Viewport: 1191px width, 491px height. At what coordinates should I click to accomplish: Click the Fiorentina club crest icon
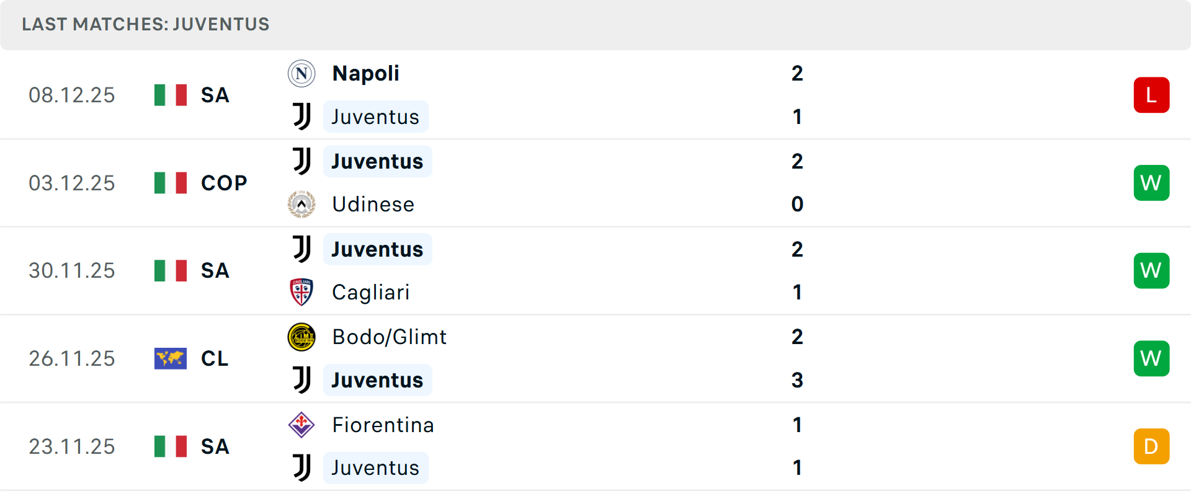pos(301,425)
